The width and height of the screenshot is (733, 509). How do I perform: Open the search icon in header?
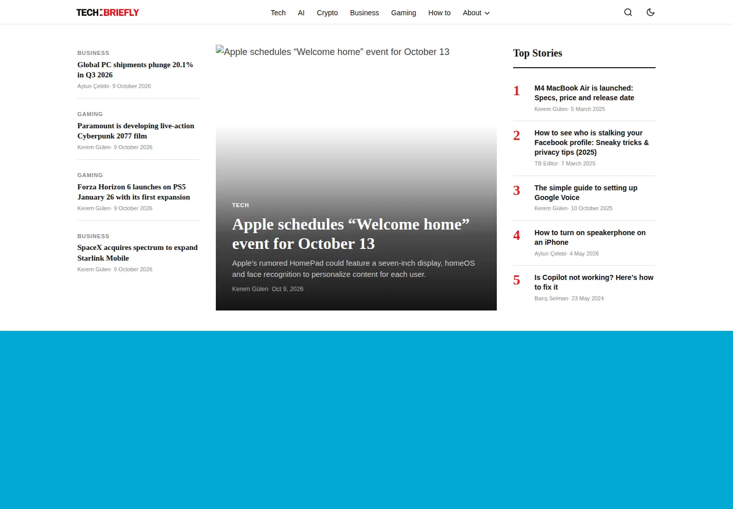(x=628, y=12)
